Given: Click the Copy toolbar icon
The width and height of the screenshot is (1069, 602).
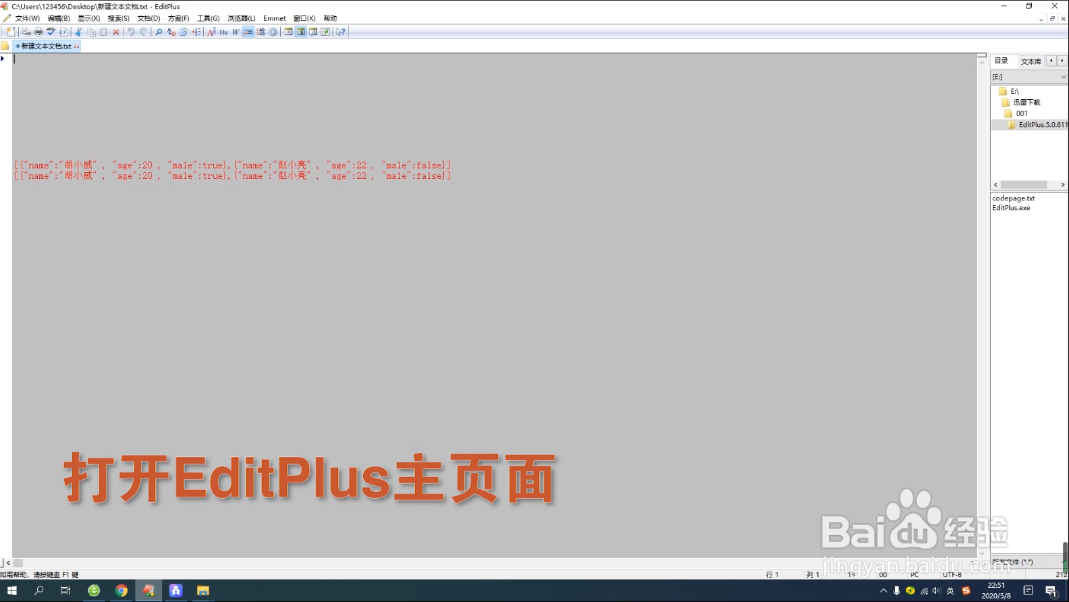Looking at the screenshot, I should click(91, 32).
